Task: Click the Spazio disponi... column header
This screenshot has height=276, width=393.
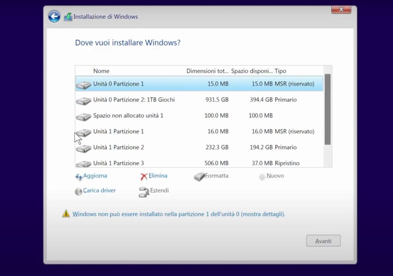Action: pos(252,71)
